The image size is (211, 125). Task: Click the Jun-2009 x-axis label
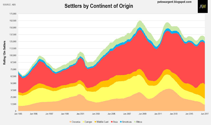click(x=142, y=114)
